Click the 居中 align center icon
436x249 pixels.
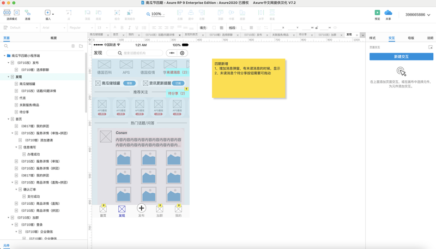(x=191, y=13)
